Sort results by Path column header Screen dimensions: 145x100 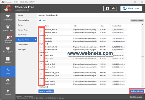click(85, 26)
